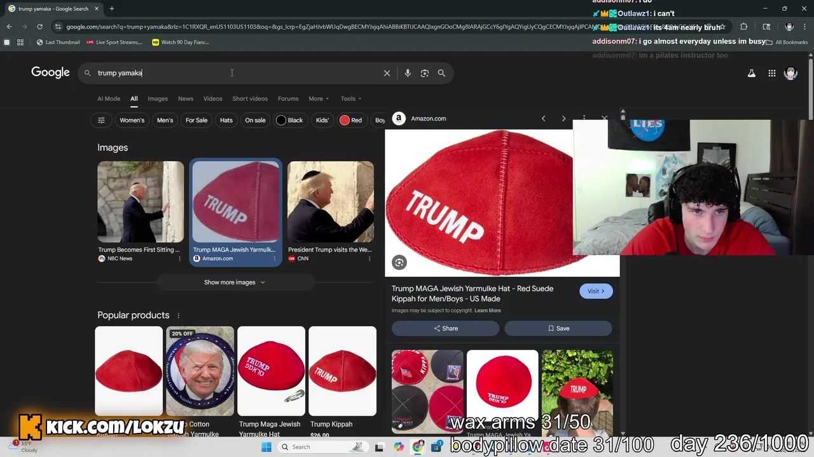Image resolution: width=814 pixels, height=457 pixels.
Task: Switch to the Images tab
Action: [158, 98]
